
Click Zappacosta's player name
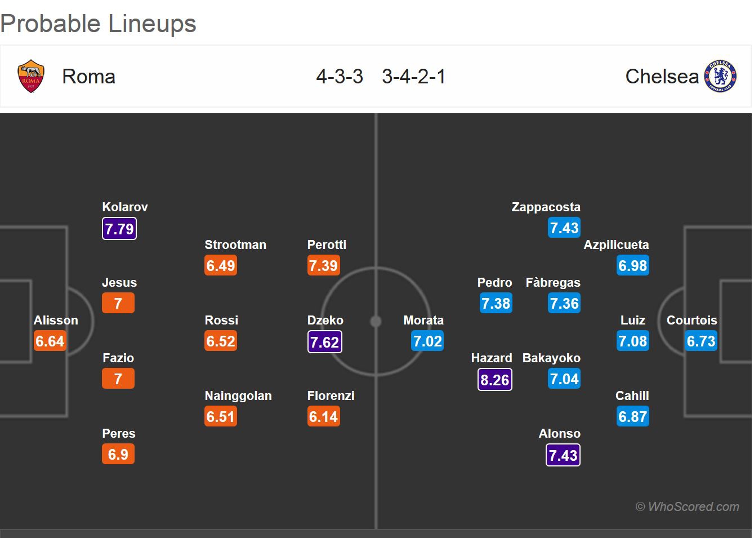point(546,207)
